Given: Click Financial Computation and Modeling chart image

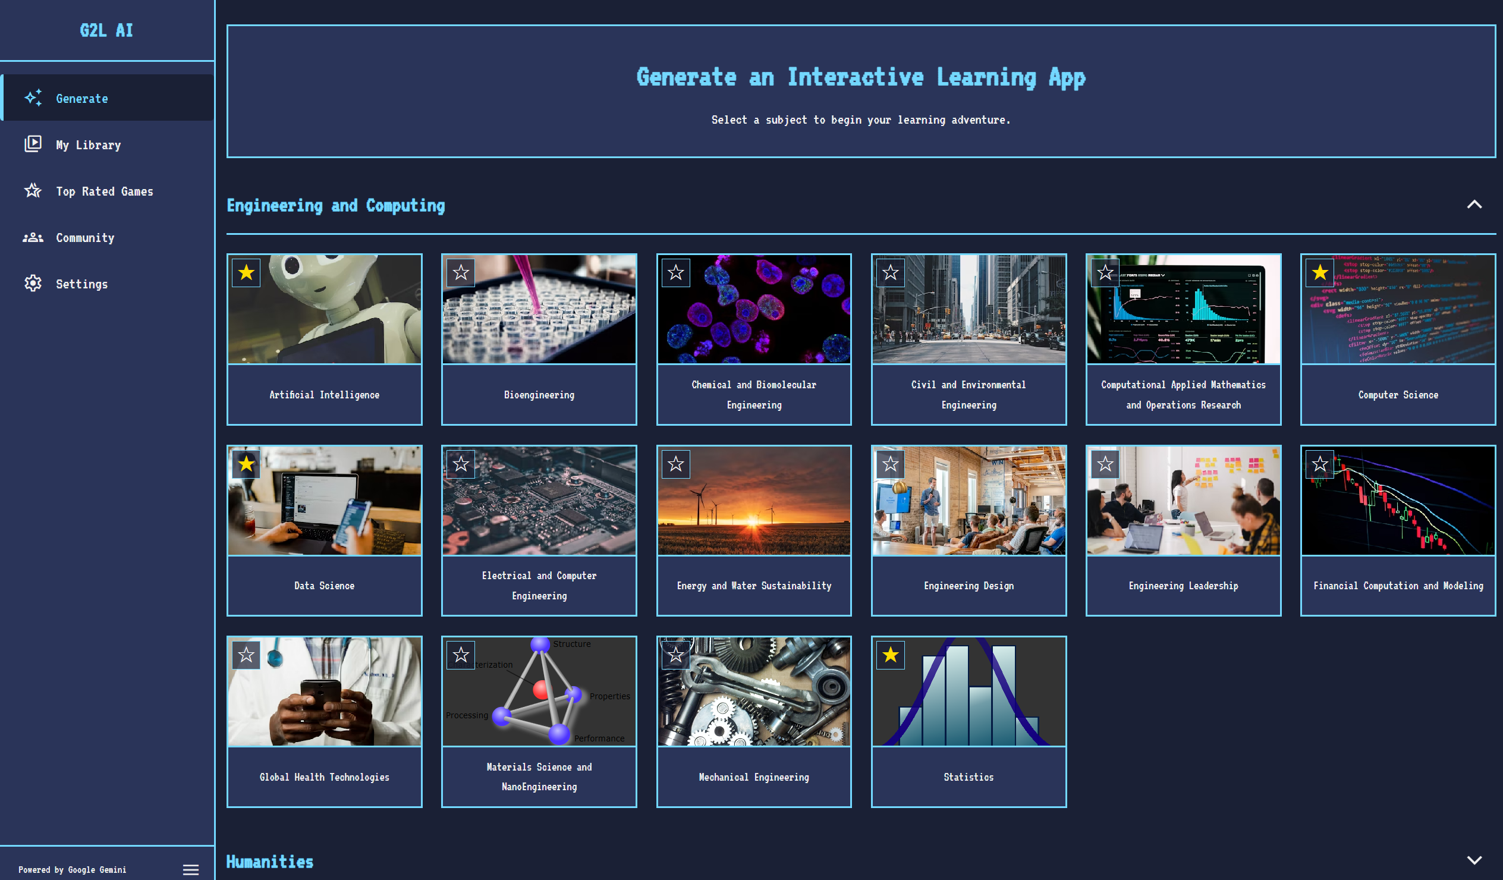Looking at the screenshot, I should [x=1397, y=501].
